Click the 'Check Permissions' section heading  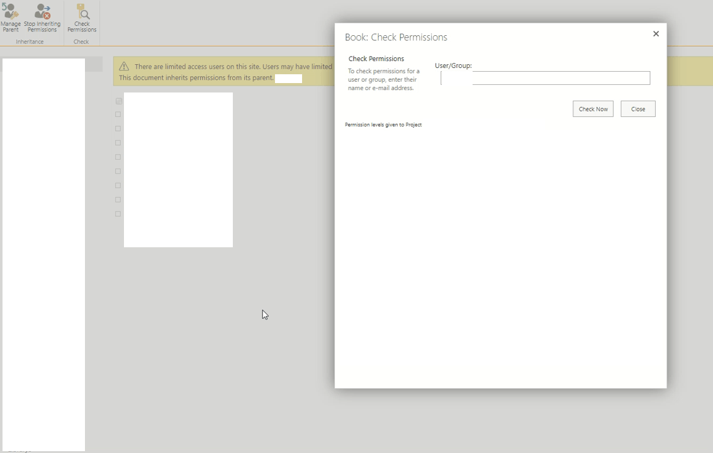point(376,59)
